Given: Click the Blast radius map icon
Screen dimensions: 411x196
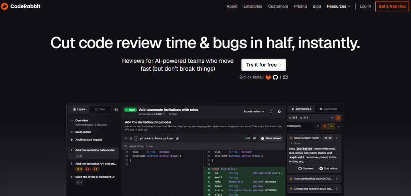Looking at the screenshot, I should [71, 132].
